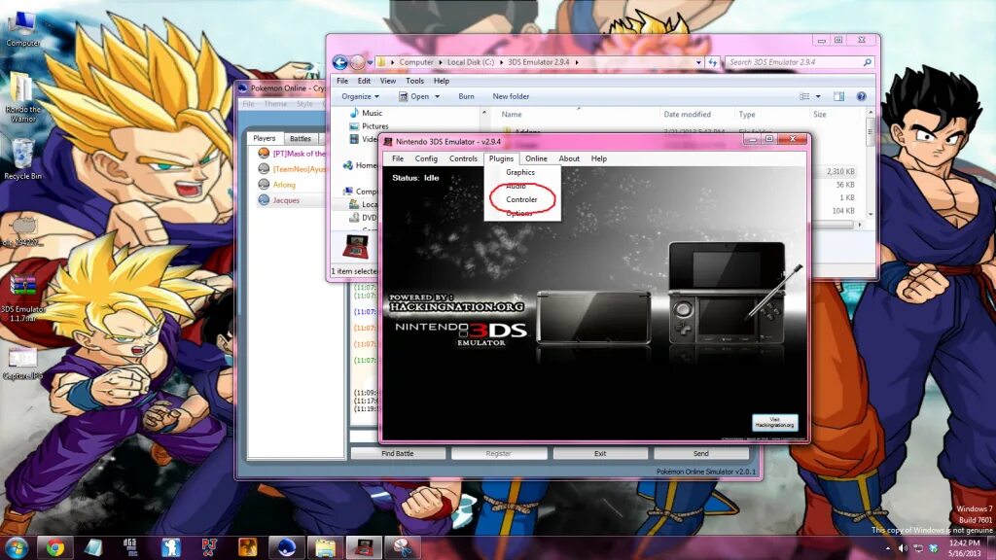Click Burn in Explorer toolbar
Image resolution: width=996 pixels, height=560 pixels.
466,96
